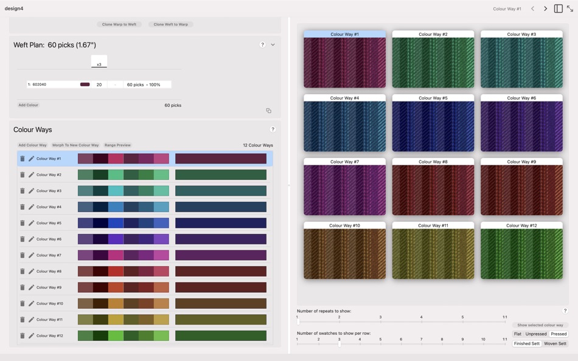Edit the thread count field showing 20
This screenshot has height=361, width=578.
point(99,84)
